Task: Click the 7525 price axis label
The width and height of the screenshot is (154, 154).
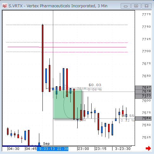Action: pyautogui.click(x=146, y=138)
